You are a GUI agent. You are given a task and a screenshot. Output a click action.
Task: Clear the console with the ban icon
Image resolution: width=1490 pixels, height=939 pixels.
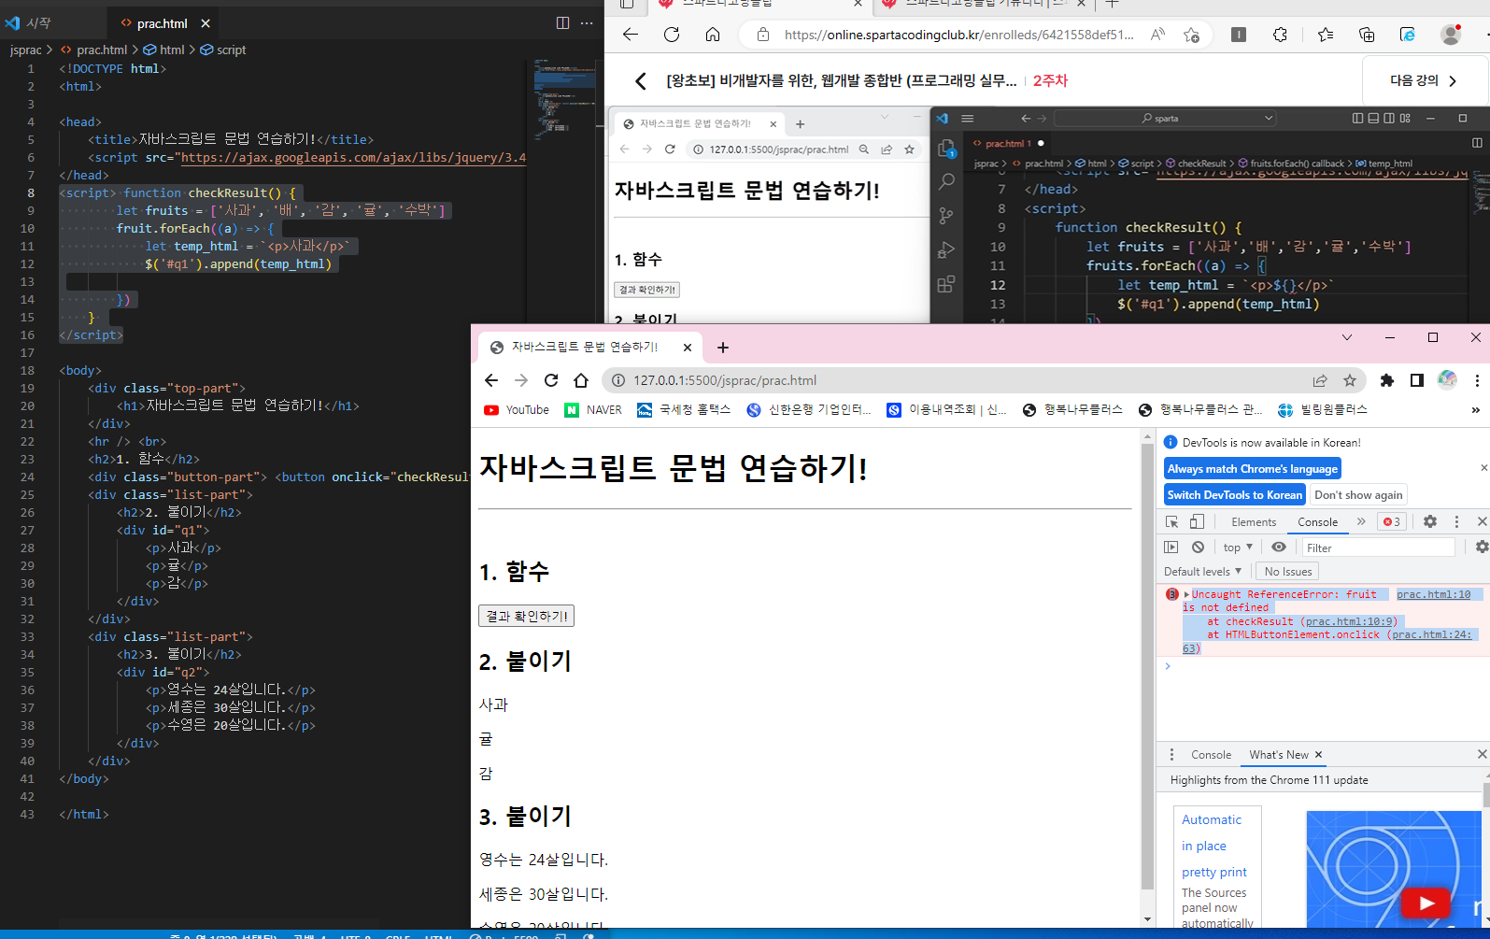[1198, 548]
